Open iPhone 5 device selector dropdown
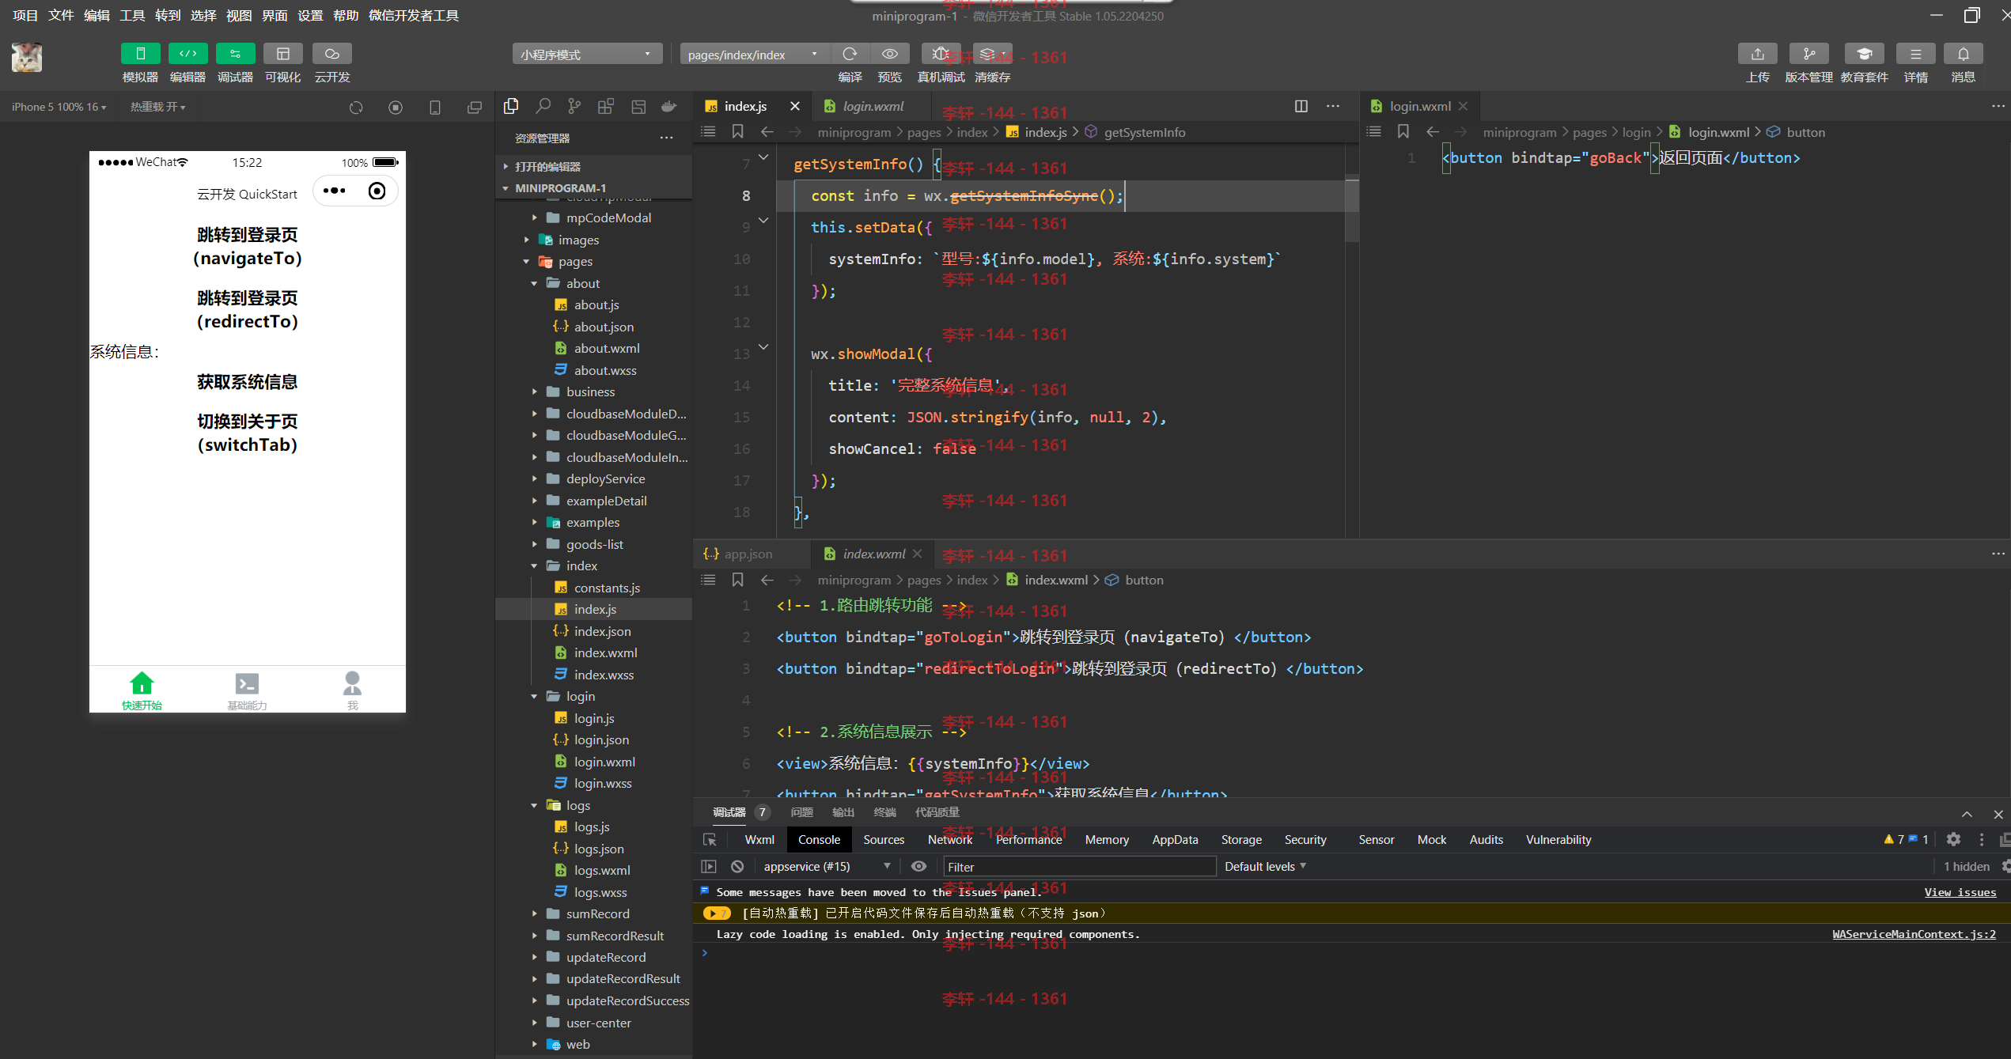This screenshot has height=1059, width=2011. [x=59, y=107]
